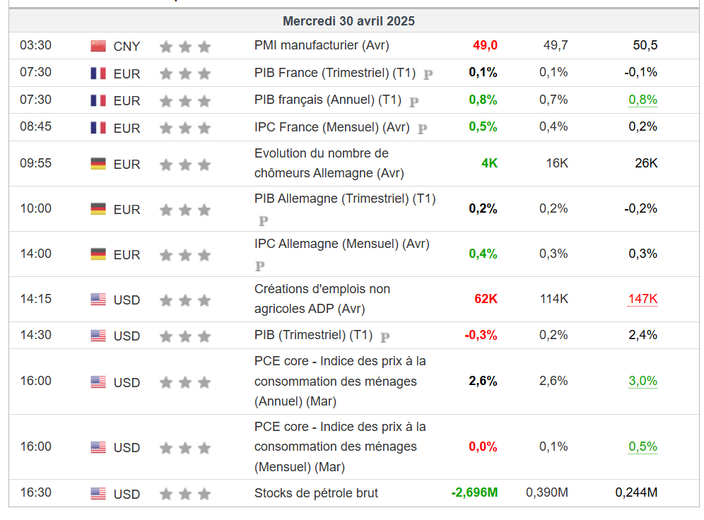Open the PMI manufacturier (Avr) event
The height and width of the screenshot is (520, 704).
(322, 46)
